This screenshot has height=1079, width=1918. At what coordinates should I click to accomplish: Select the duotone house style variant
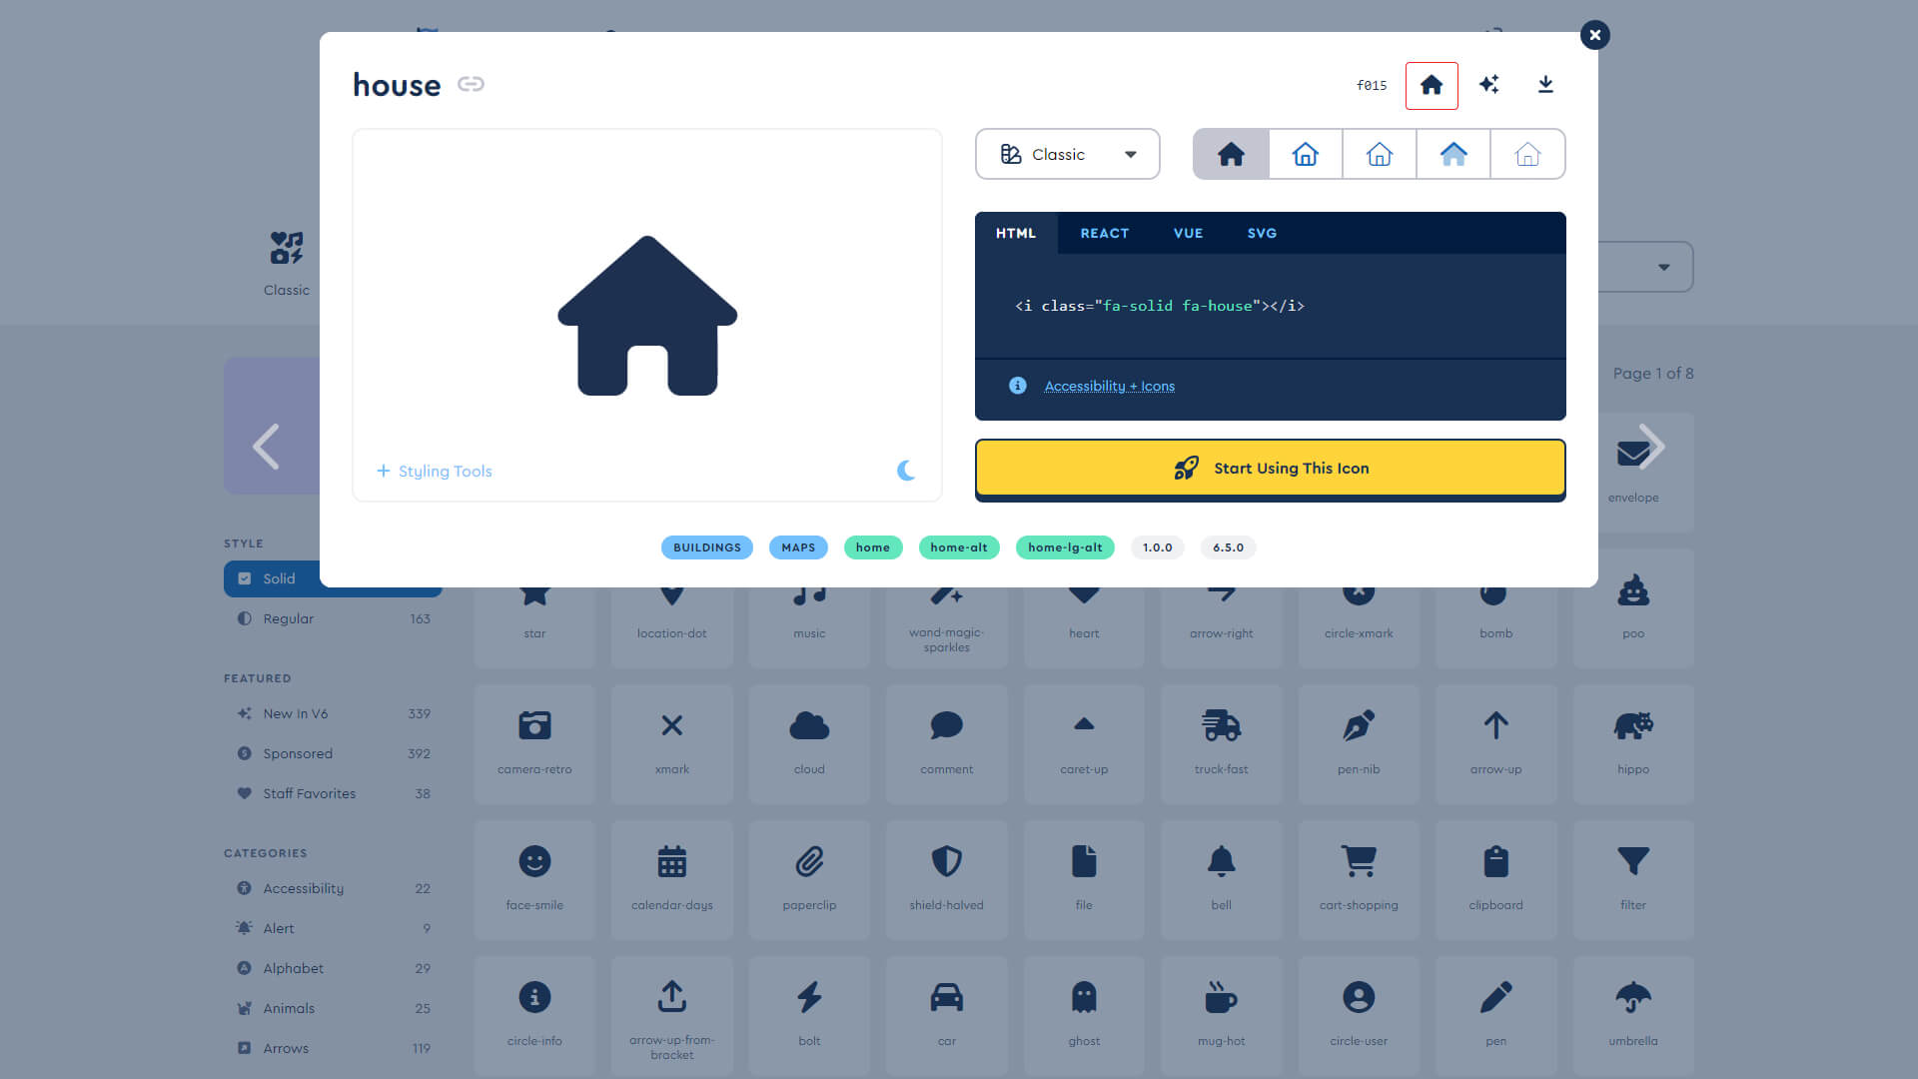(x=1453, y=154)
